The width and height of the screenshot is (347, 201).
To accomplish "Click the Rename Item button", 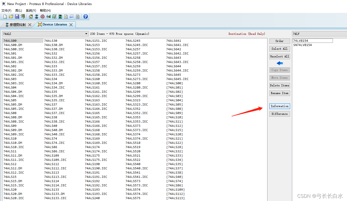I will (x=279, y=93).
